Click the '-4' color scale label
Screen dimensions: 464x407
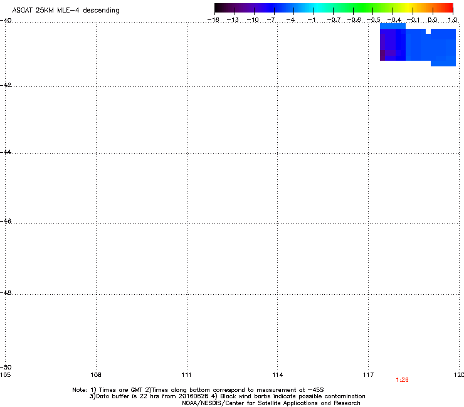point(290,20)
